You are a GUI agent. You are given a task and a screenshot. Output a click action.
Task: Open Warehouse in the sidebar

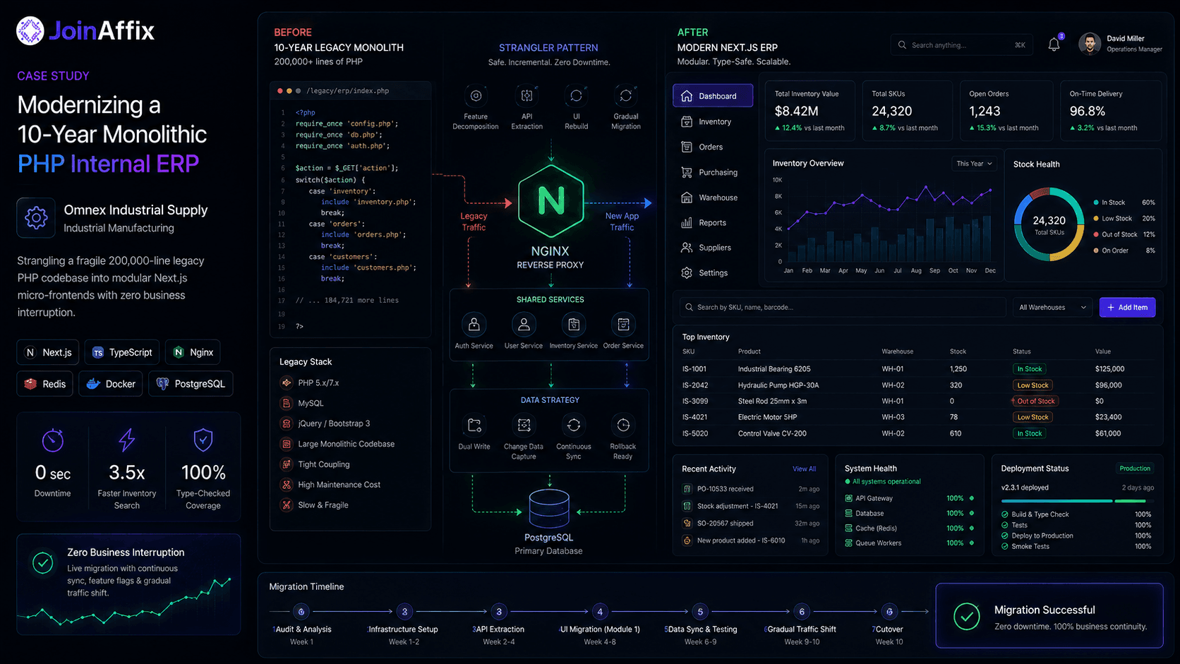point(713,198)
